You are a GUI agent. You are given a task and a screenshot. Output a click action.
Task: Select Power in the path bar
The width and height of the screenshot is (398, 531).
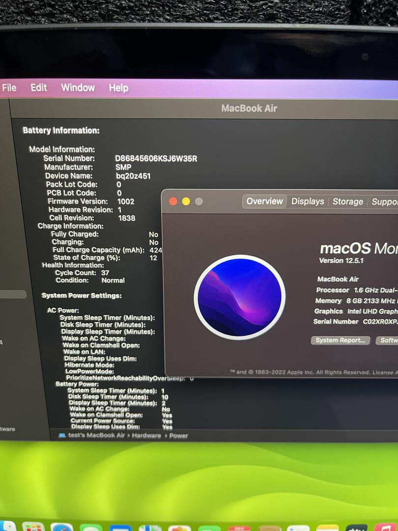tap(178, 436)
